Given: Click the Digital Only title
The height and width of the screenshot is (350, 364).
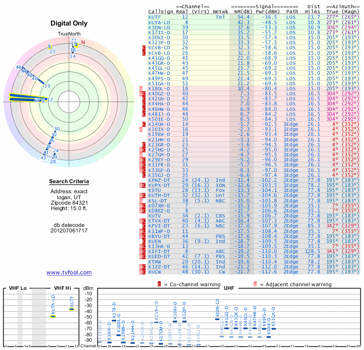Looking at the screenshot, I should pyautogui.click(x=69, y=23).
